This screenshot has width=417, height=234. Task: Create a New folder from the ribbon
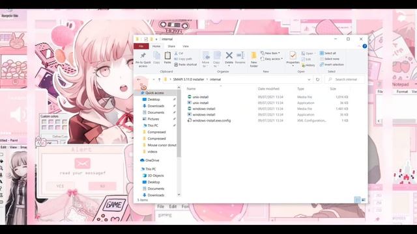tap(254, 59)
